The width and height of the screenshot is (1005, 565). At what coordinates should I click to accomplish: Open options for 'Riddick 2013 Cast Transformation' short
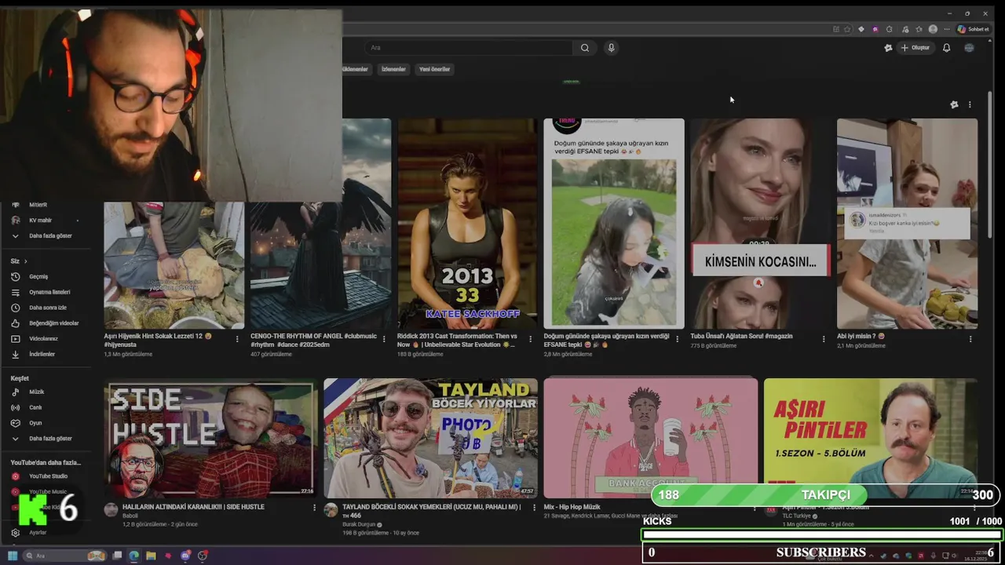tap(531, 339)
